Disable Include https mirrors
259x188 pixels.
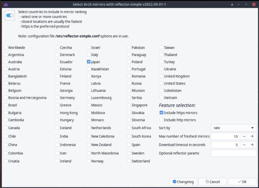[x=161, y=113]
